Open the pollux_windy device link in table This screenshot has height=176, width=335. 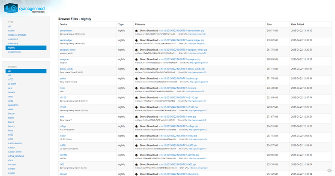pyautogui.click(x=66, y=69)
